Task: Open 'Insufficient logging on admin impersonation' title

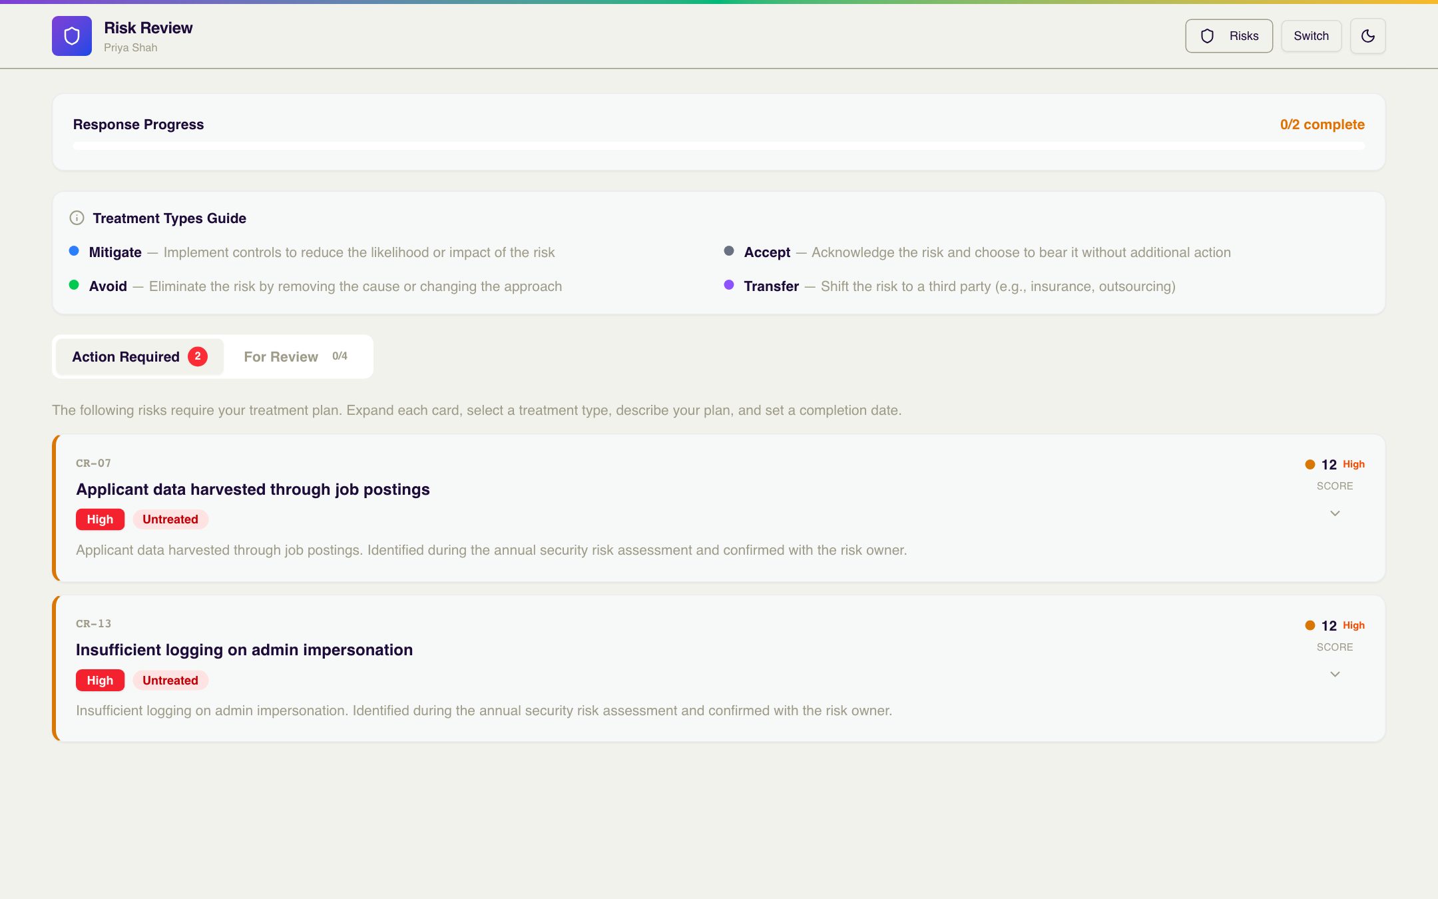Action: 244,650
